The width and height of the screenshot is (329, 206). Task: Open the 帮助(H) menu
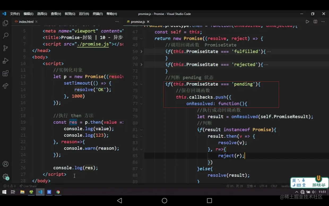pos(111,14)
